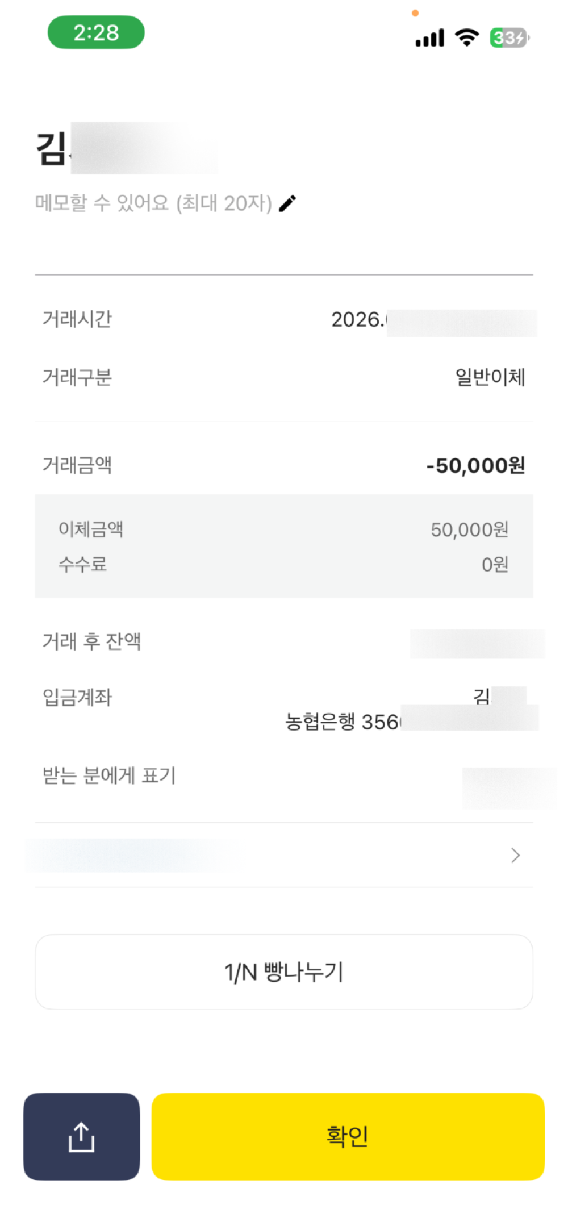The image size is (568, 1230).
Task: Tap the orange microphone indicator dot
Action: tap(415, 13)
